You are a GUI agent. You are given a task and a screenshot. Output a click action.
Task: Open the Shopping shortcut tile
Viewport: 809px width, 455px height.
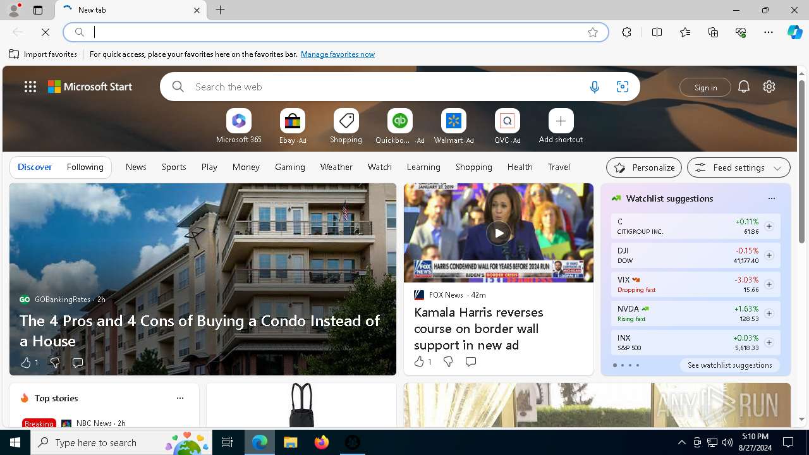[346, 126]
